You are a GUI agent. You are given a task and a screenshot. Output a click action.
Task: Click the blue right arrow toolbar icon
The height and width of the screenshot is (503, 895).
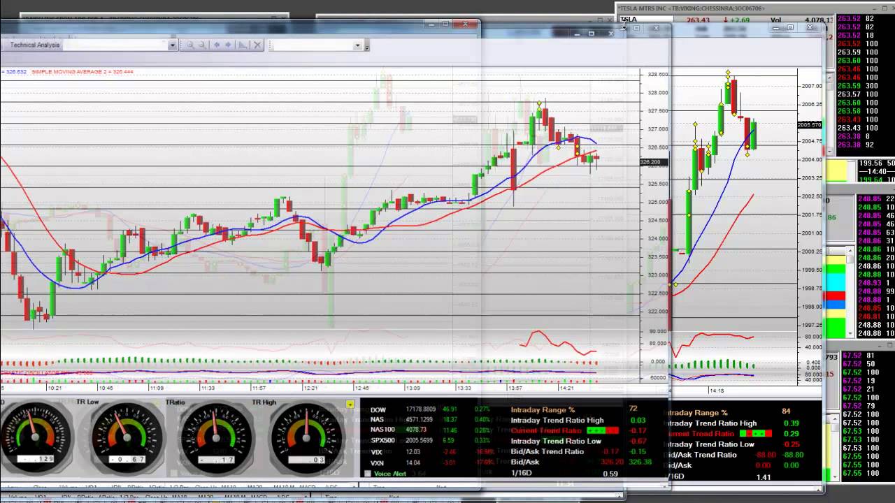pos(228,45)
